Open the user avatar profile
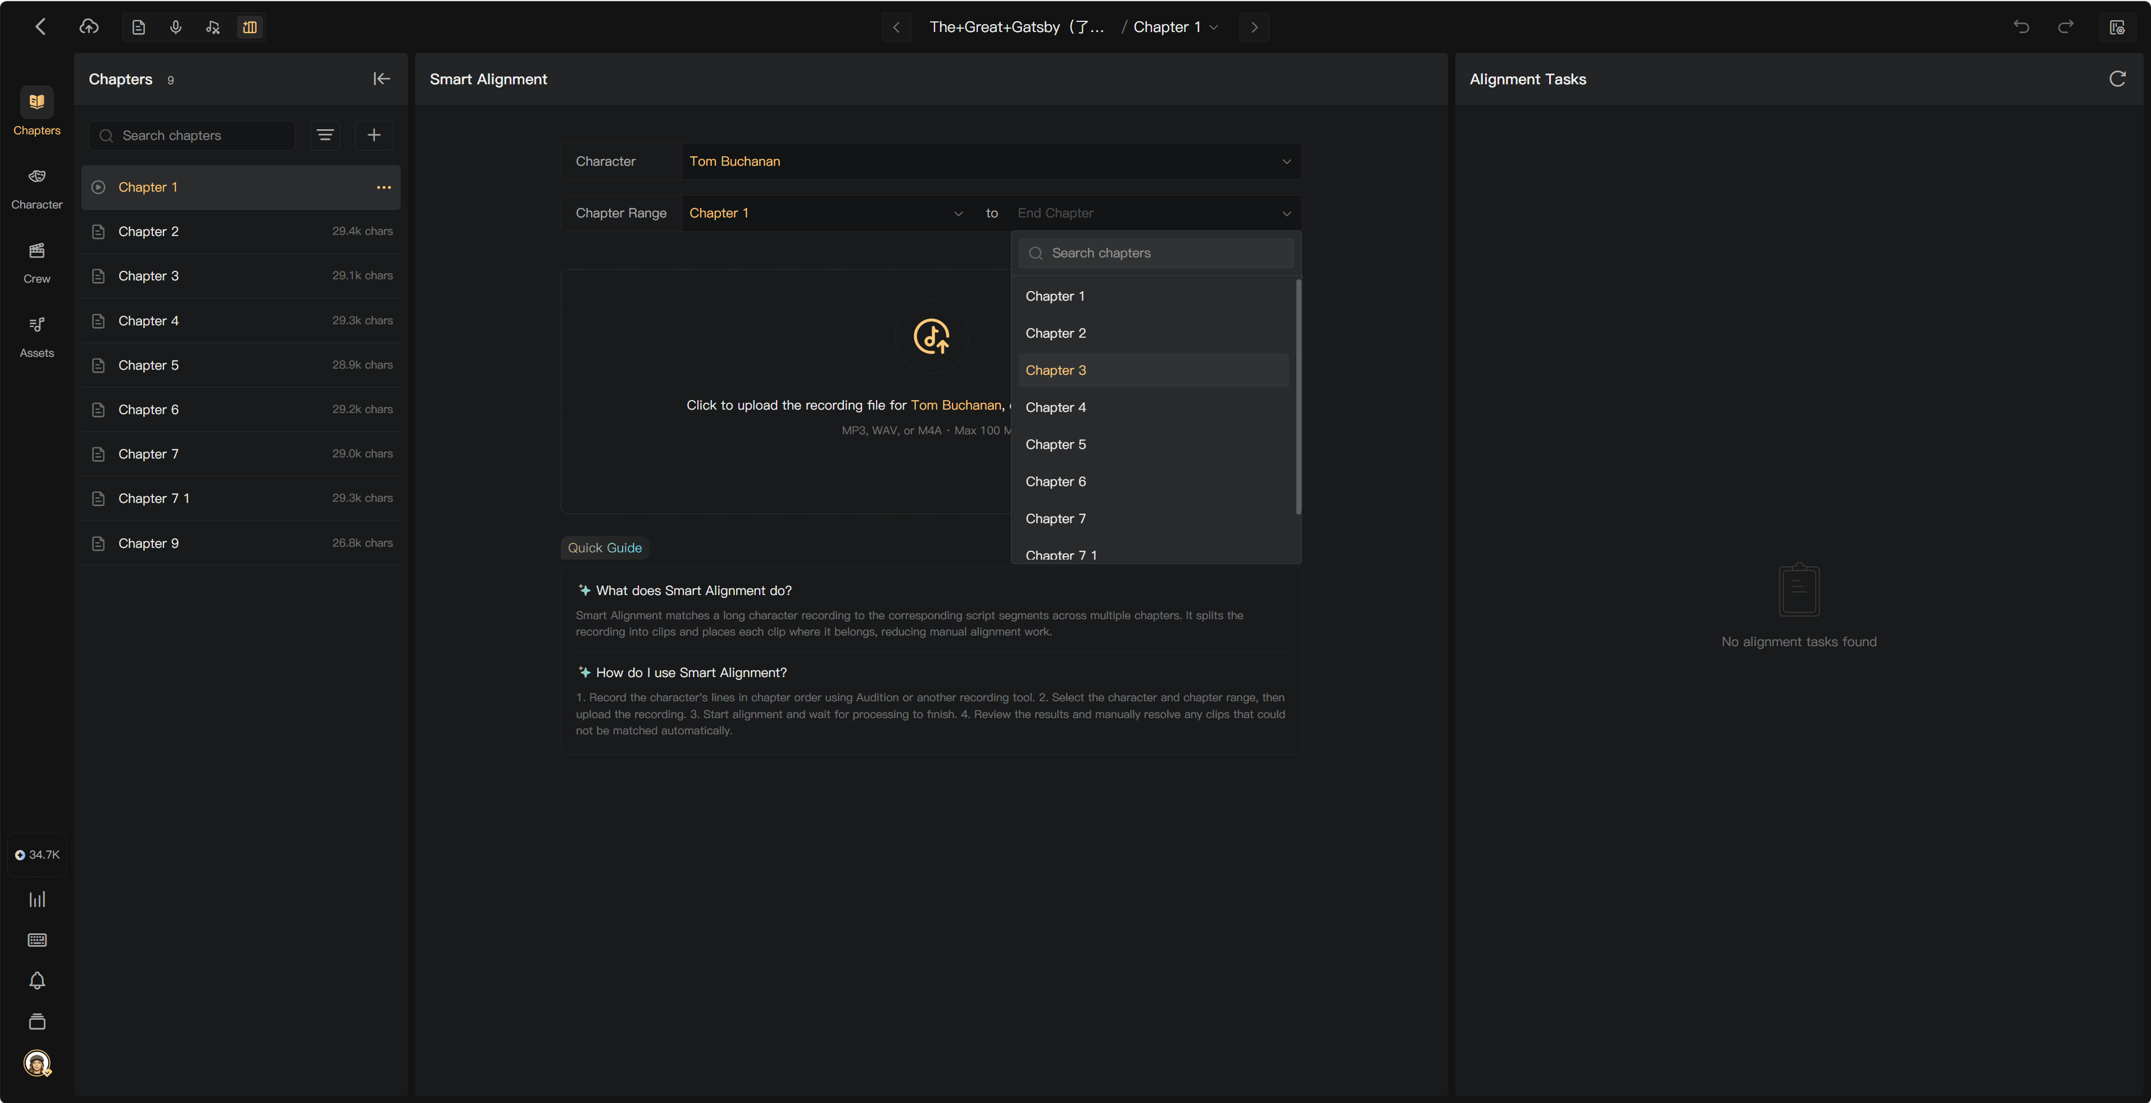Screen dimensions: 2151x1103 point(37,1063)
